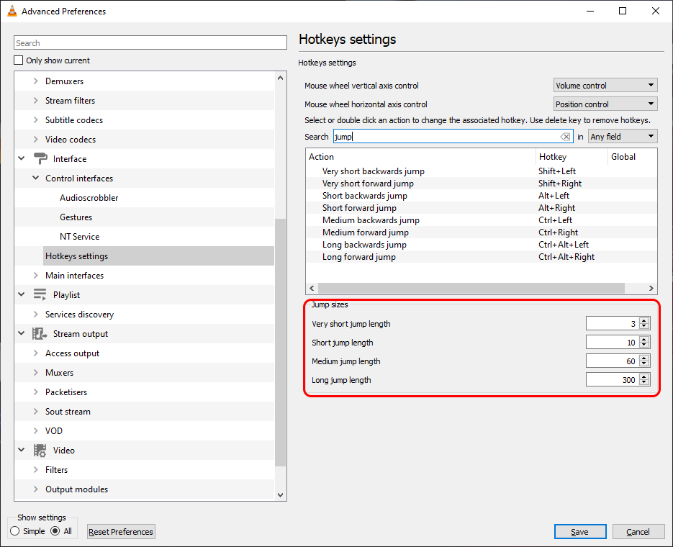Expand the Subtitle codecs node
Screen dimensions: 673x547
(x=35, y=120)
